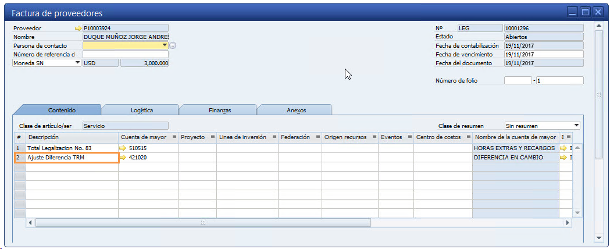The image size is (610, 249).
Task: Click the icon right of Persona de contacto field
Action: pos(173,45)
